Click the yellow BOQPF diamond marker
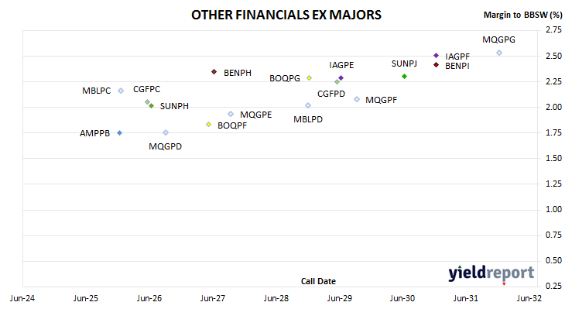565x309 pixels. 208,125
